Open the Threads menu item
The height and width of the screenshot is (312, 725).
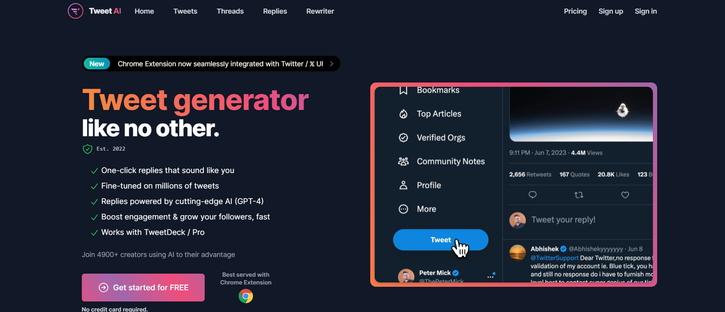click(x=230, y=11)
